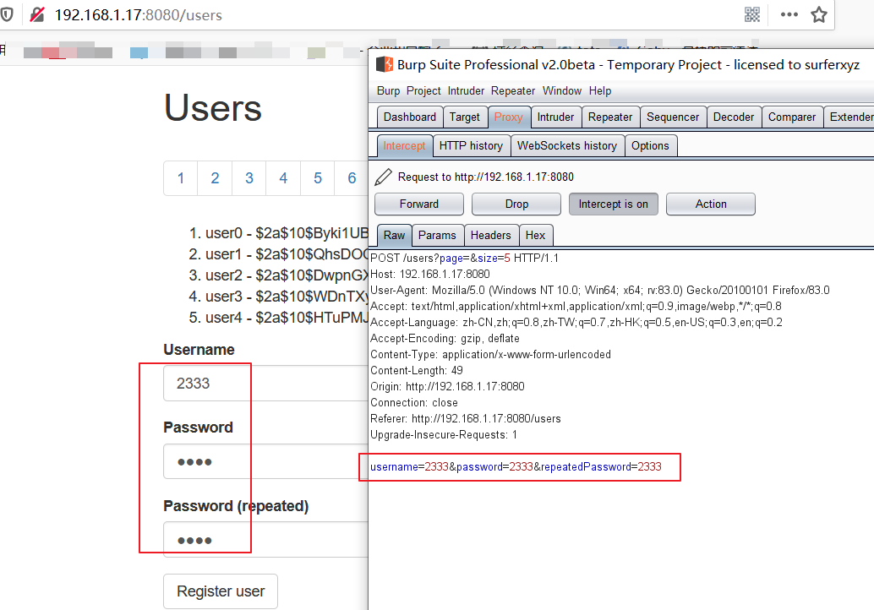Screen dimensions: 874x610
Task: Switch to the Decoder tab
Action: [734, 117]
